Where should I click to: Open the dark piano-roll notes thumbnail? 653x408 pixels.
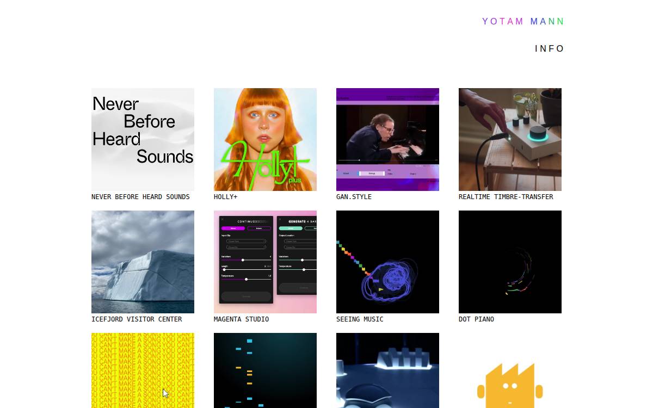(265, 370)
